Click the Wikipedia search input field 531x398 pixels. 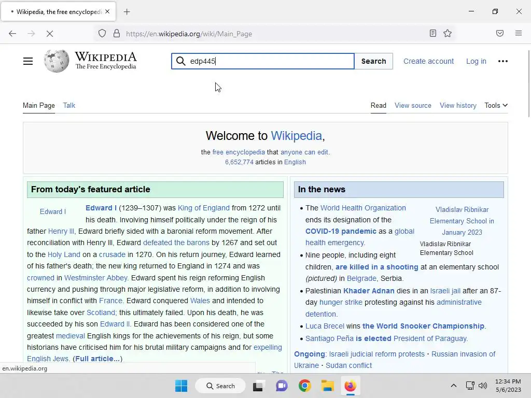[x=263, y=61]
